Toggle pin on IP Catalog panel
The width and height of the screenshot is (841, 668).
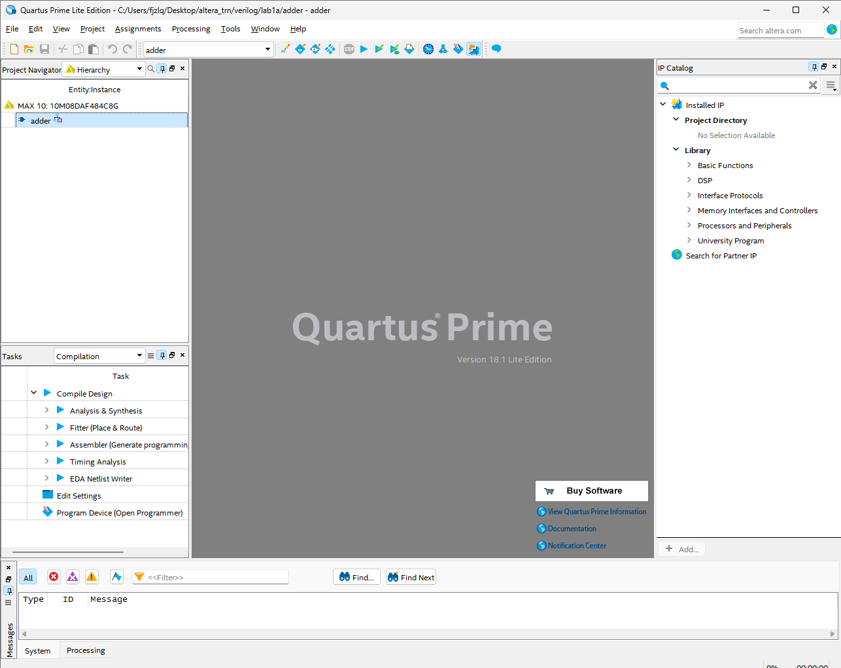tap(814, 67)
